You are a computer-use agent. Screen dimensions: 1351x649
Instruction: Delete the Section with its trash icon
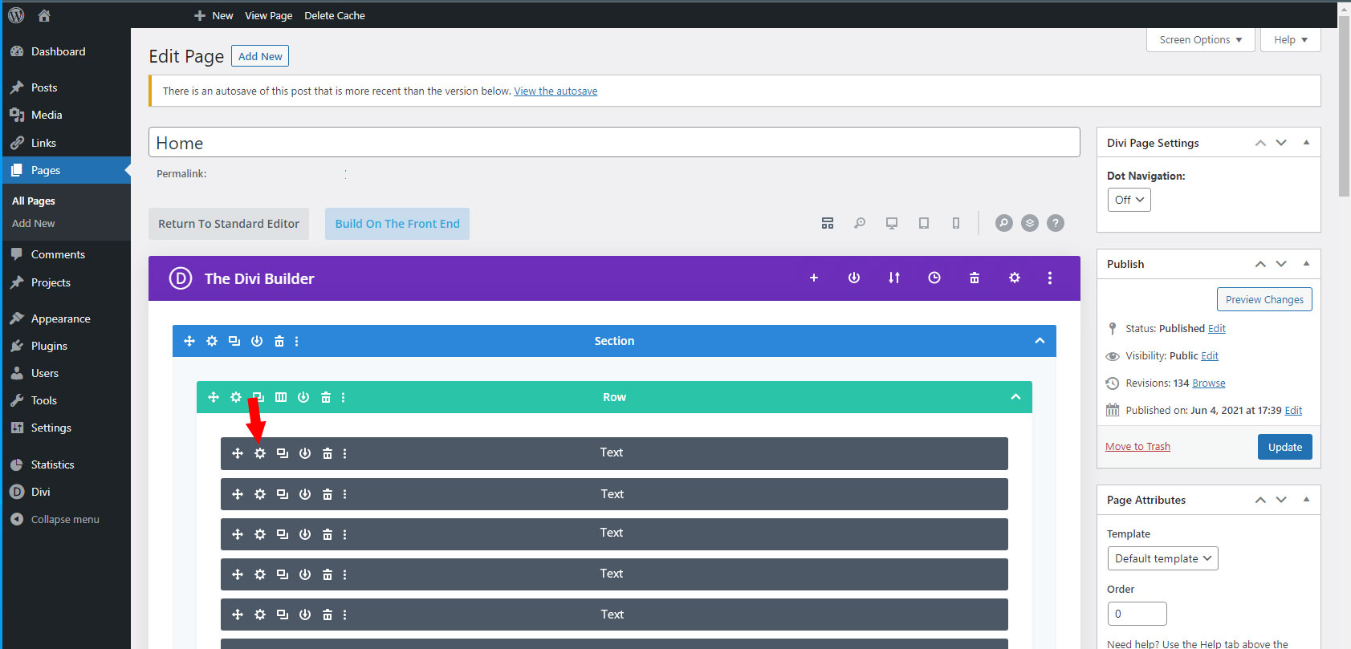point(279,341)
